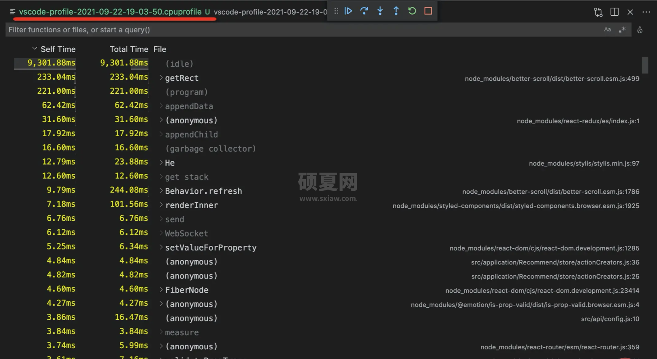This screenshot has height=359, width=657.
Task: Expand the getRect row
Action: pyautogui.click(x=161, y=78)
